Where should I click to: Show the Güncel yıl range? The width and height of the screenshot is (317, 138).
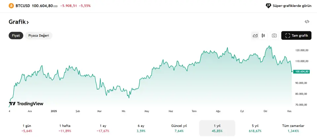point(179,128)
